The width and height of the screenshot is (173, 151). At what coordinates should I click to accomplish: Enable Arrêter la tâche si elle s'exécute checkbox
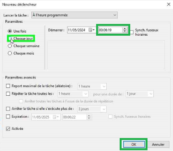click(x=8, y=109)
